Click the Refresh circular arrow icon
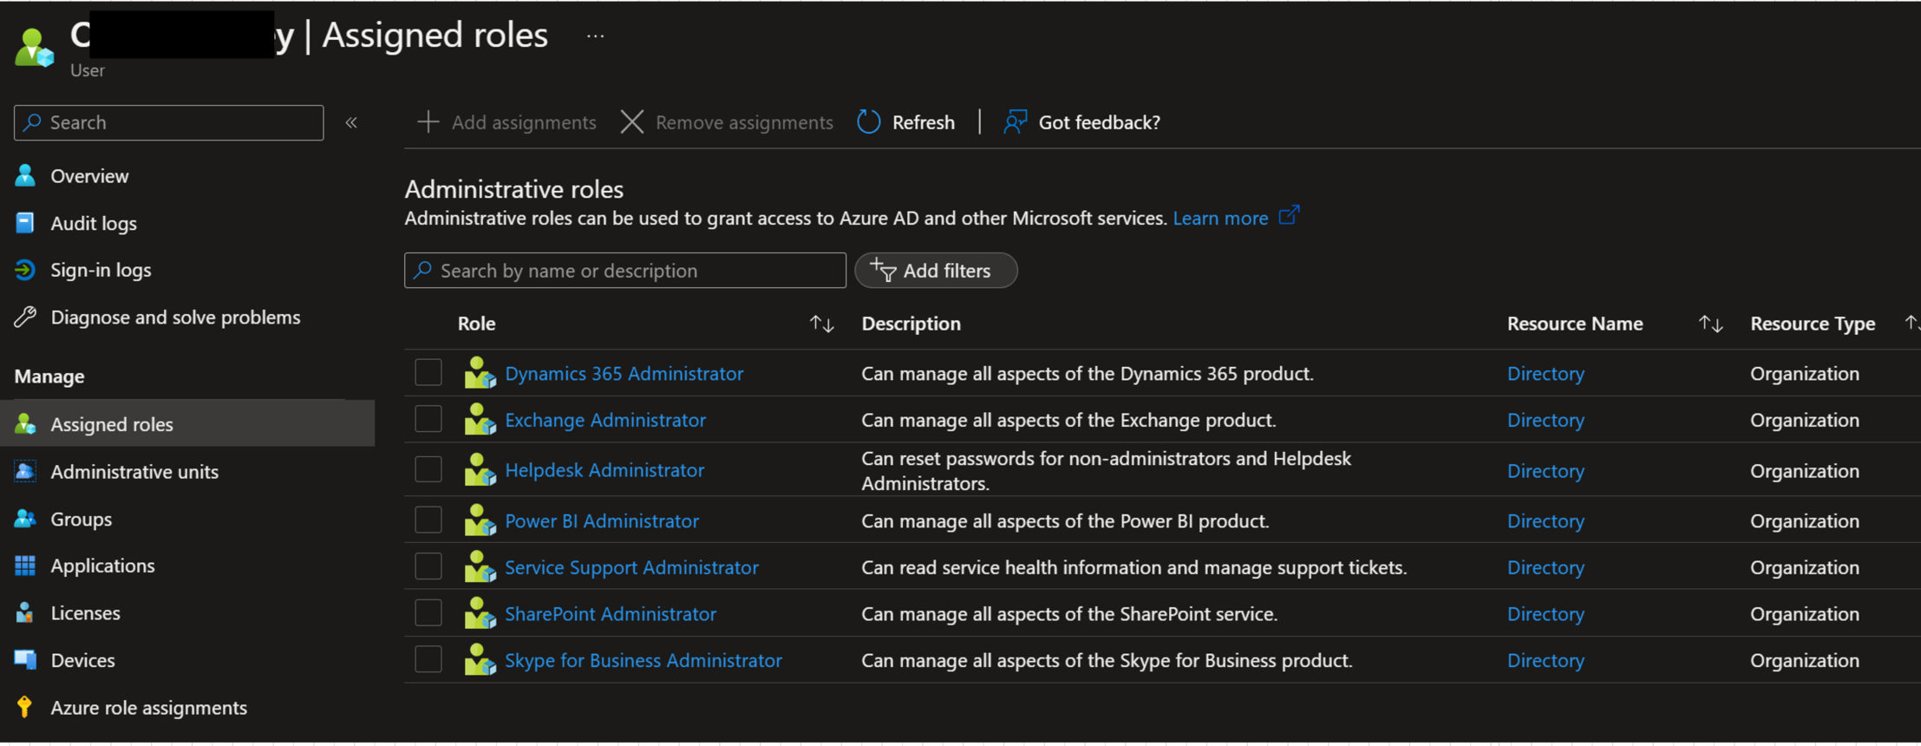The image size is (1921, 746). (x=869, y=122)
